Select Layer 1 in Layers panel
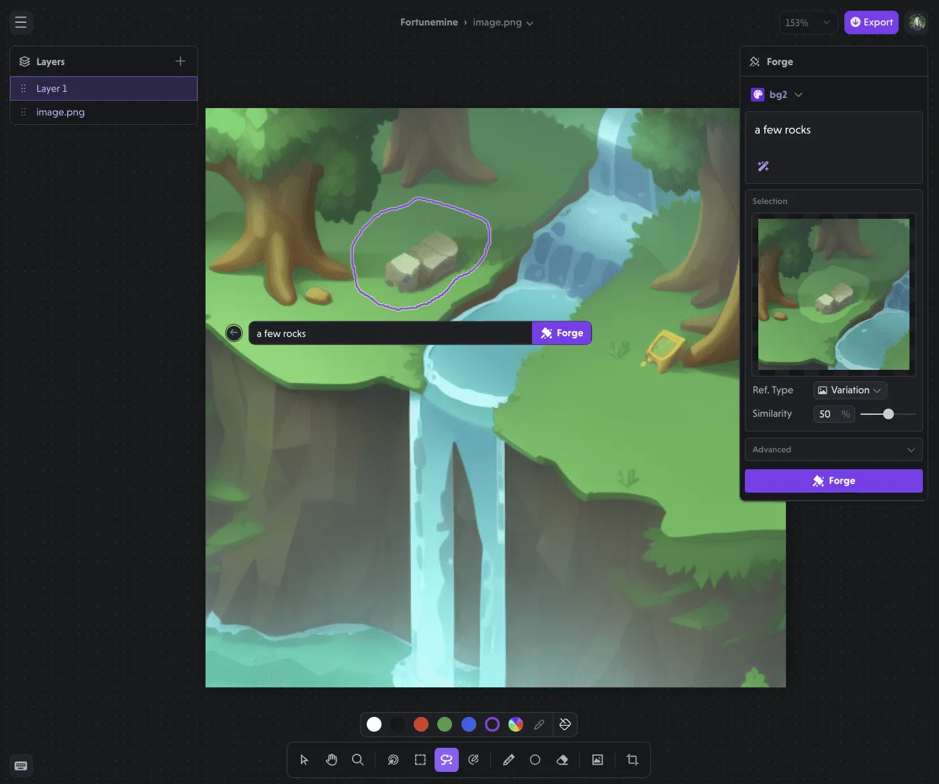The height and width of the screenshot is (784, 939). (x=104, y=89)
